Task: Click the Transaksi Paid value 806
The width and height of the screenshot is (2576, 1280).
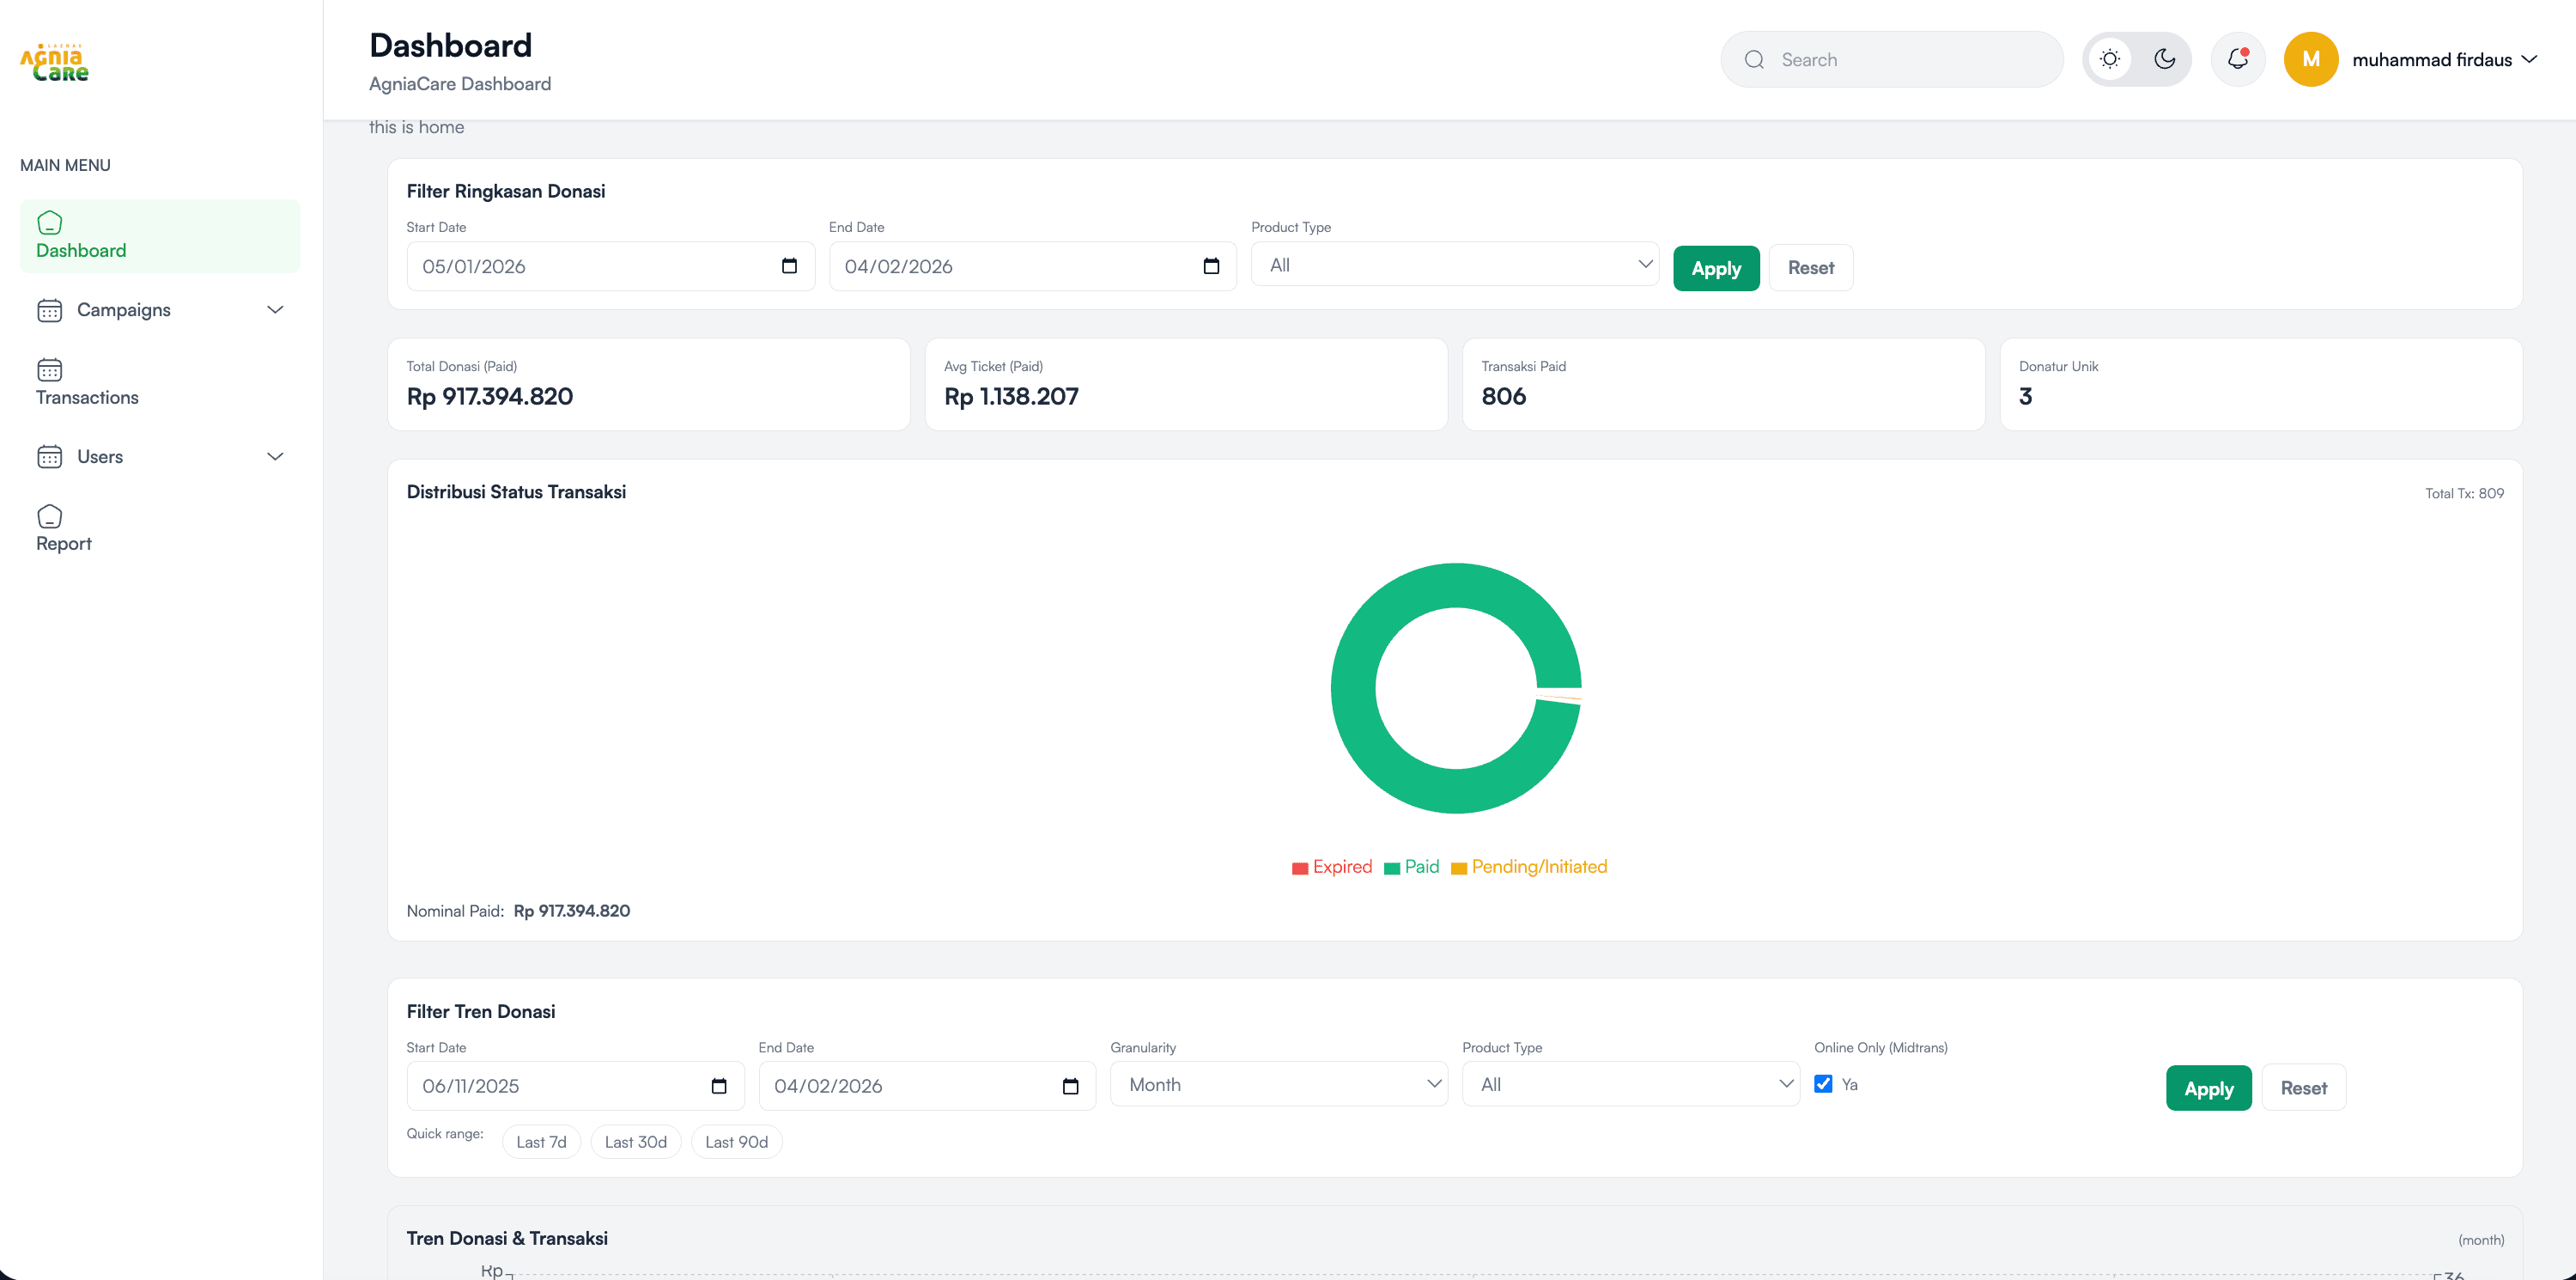Action: tap(1503, 396)
